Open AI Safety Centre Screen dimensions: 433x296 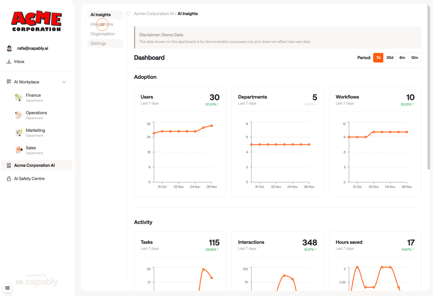pyautogui.click(x=37, y=179)
